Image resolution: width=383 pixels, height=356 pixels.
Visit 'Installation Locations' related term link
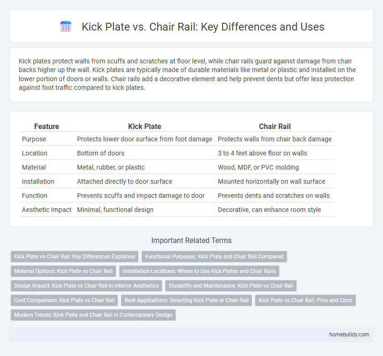tap(199, 271)
